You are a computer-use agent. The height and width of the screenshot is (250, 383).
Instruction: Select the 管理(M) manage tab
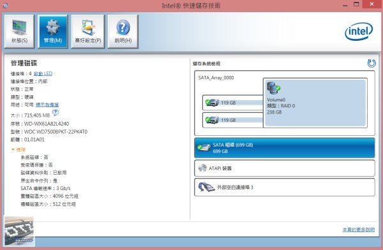[x=53, y=31]
